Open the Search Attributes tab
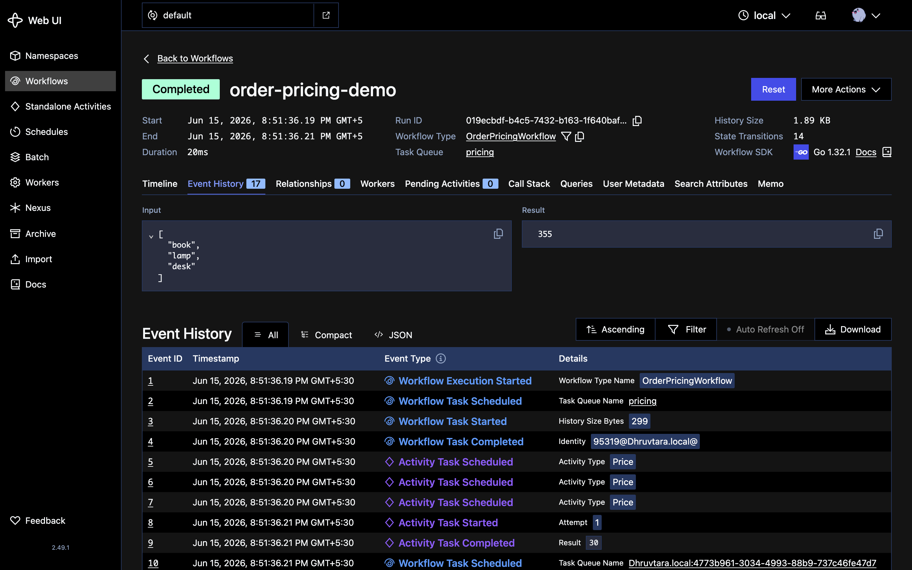This screenshot has height=570, width=912. [711, 184]
